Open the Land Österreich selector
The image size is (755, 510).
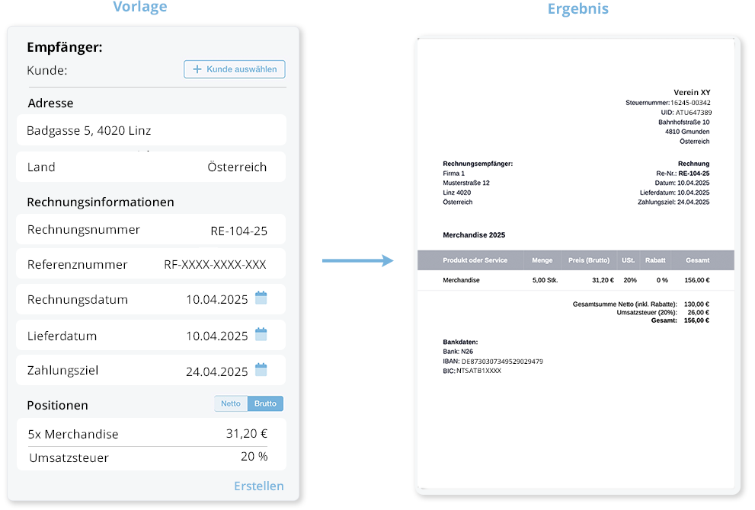(x=151, y=167)
